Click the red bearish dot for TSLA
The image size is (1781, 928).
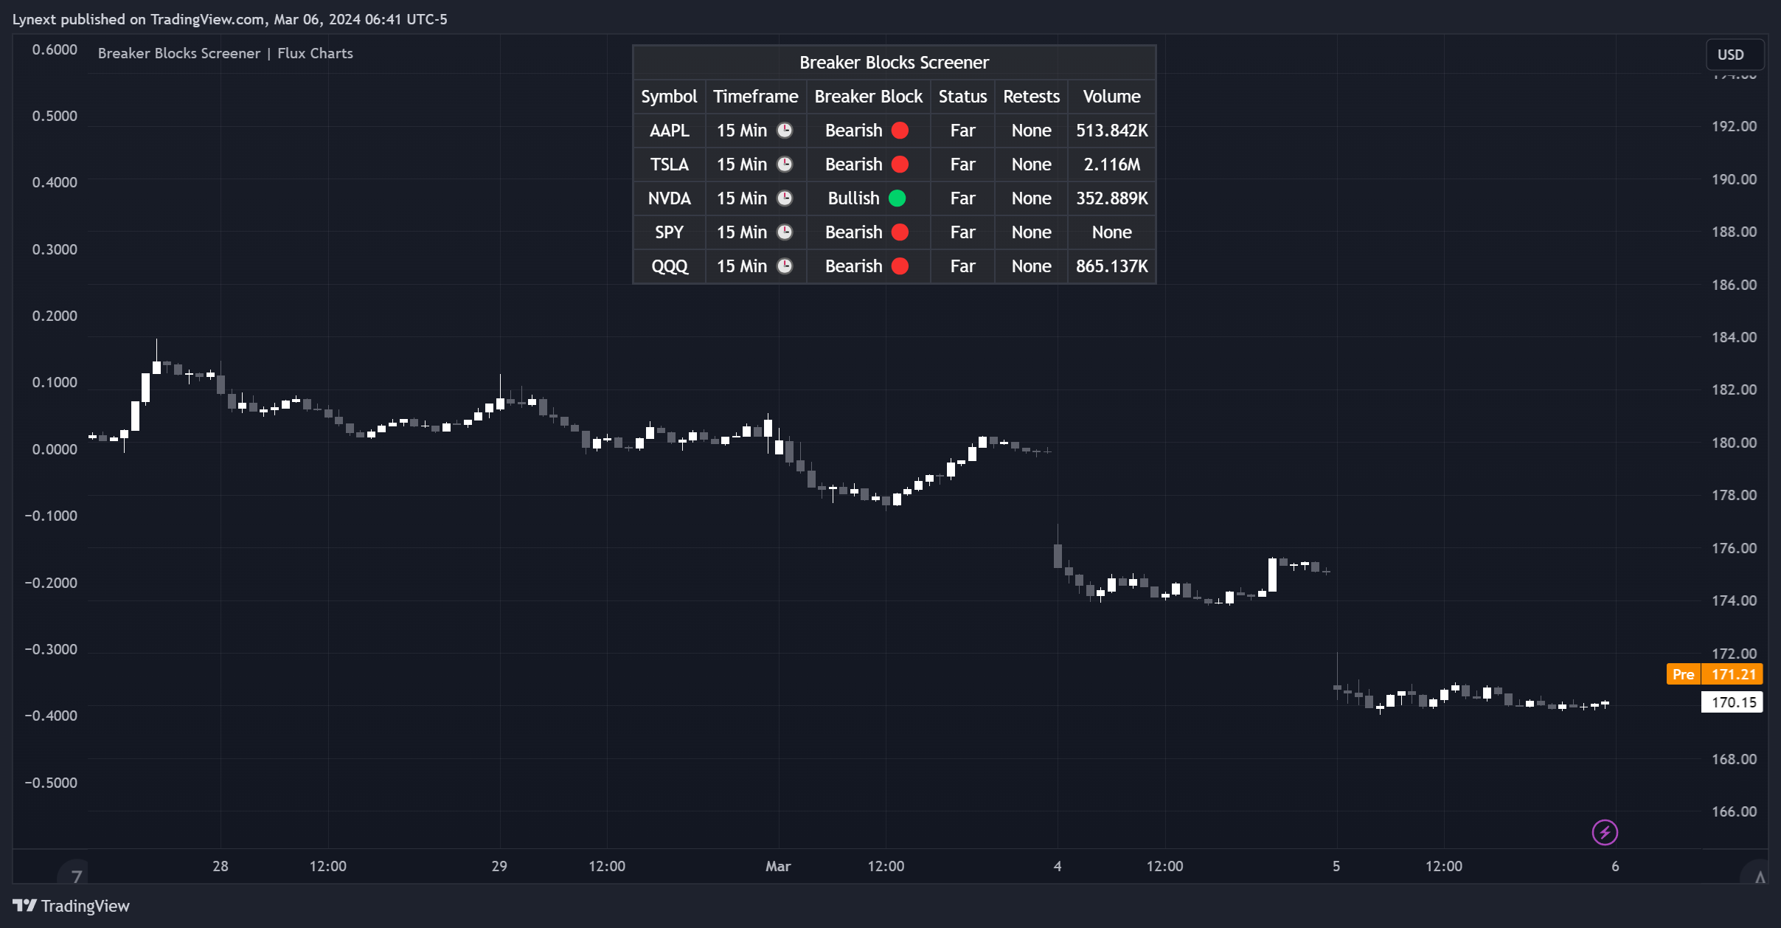coord(900,164)
